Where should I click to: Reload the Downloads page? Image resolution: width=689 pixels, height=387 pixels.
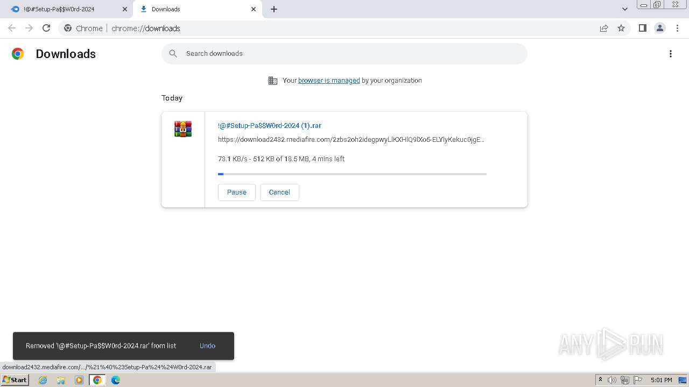point(46,28)
